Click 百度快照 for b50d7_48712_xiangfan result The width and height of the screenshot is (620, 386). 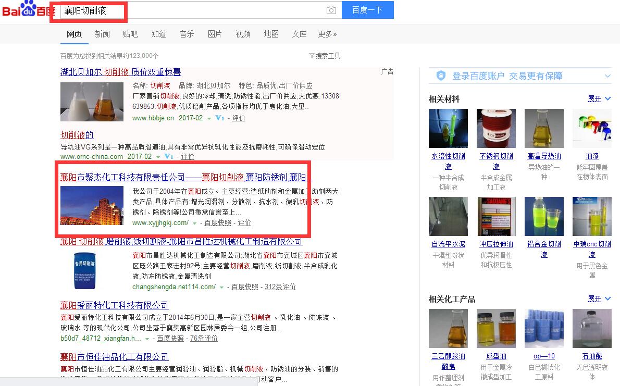(170, 338)
